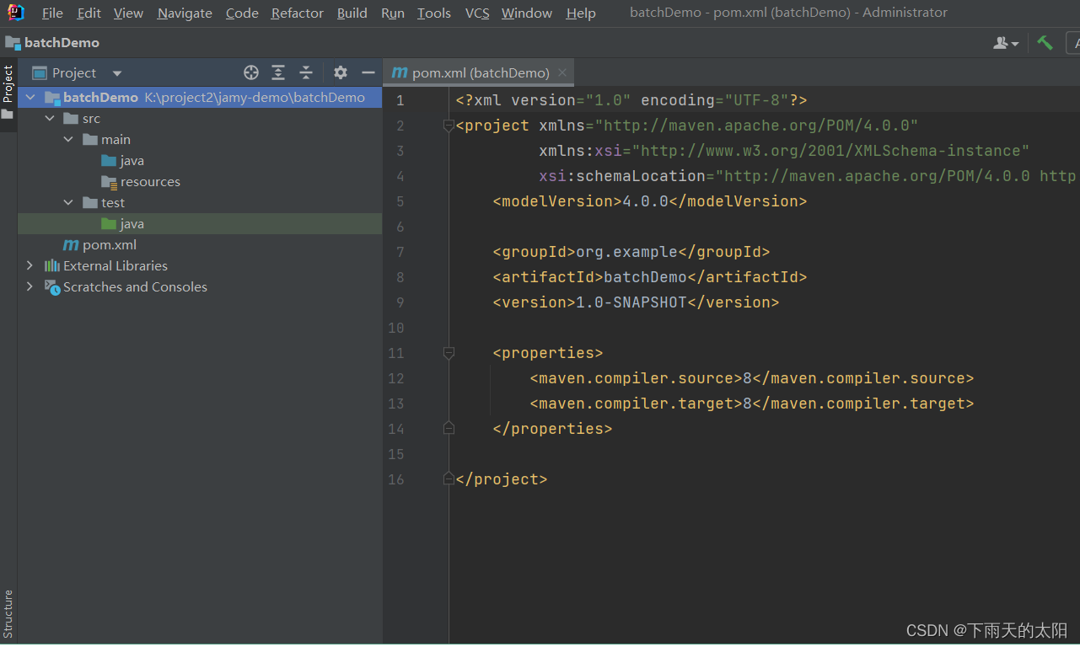Click the artifactId value batchDemo in editor
This screenshot has width=1080, height=647.
click(x=645, y=277)
